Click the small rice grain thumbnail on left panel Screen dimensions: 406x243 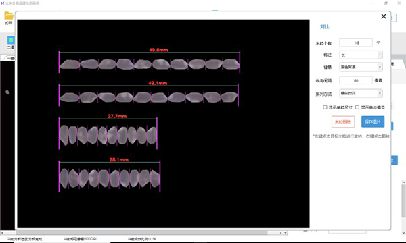point(7,92)
